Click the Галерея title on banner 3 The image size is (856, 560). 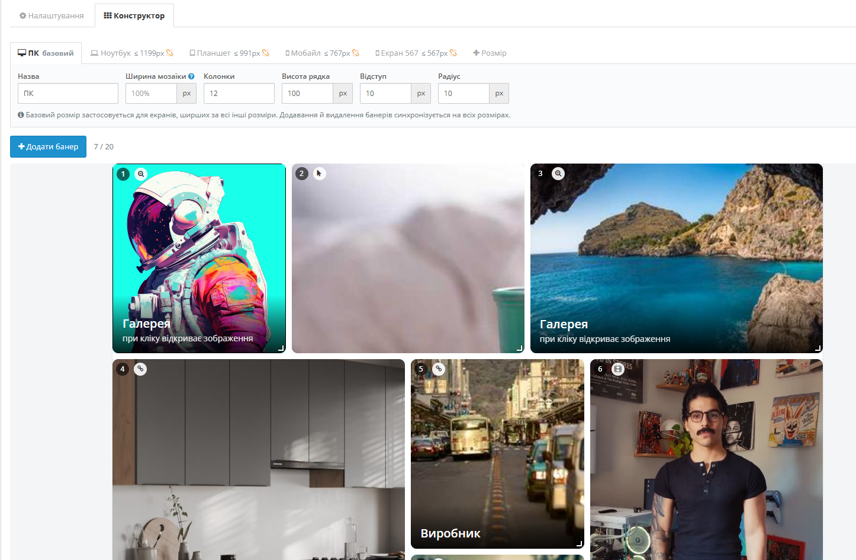click(x=564, y=324)
